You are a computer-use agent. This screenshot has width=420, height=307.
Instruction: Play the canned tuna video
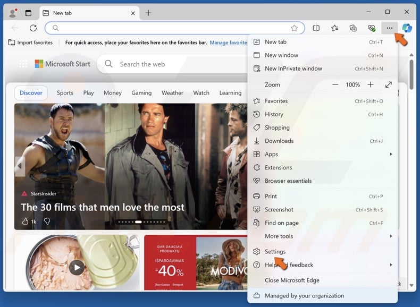click(x=77, y=267)
